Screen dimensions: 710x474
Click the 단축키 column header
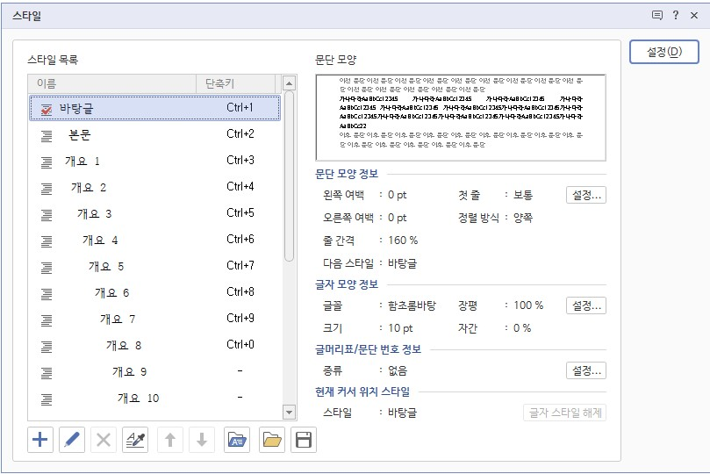[235, 83]
